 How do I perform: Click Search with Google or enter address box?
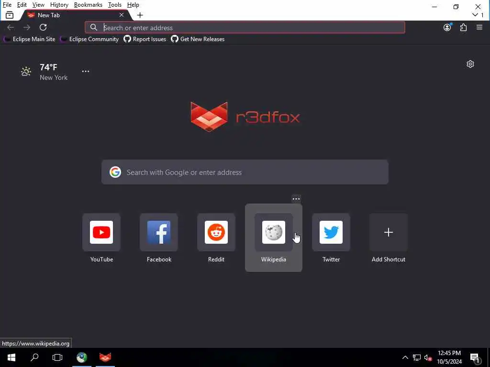pyautogui.click(x=245, y=172)
